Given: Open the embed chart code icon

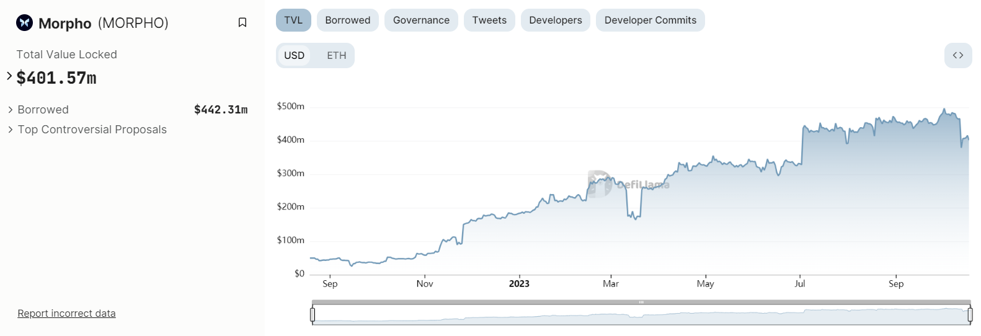Looking at the screenshot, I should coord(958,55).
